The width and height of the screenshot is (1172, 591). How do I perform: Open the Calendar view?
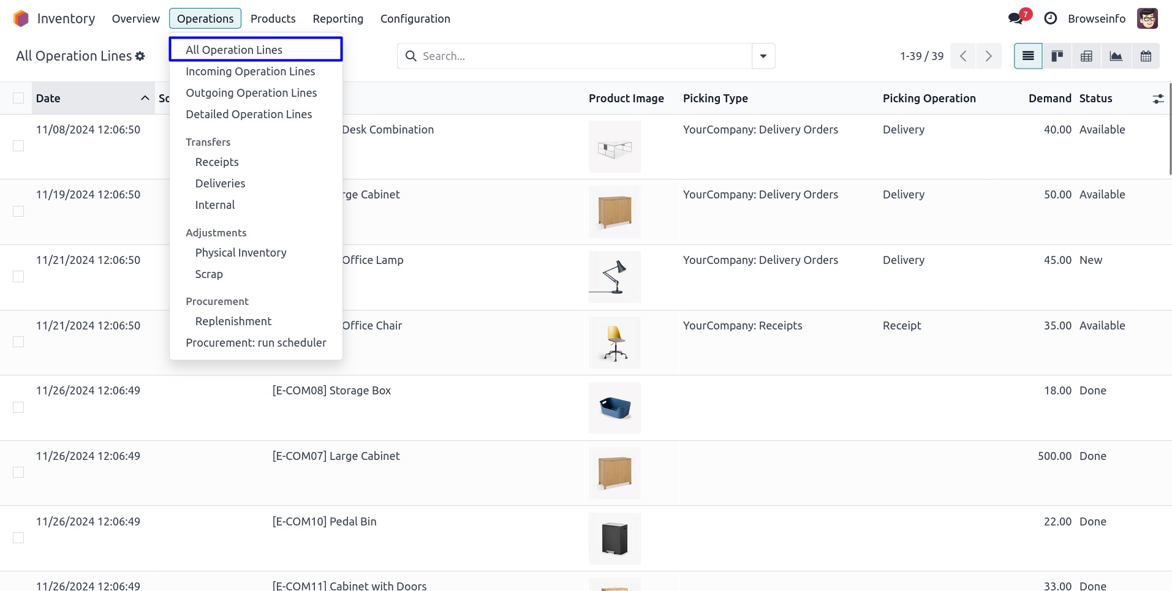pos(1145,56)
